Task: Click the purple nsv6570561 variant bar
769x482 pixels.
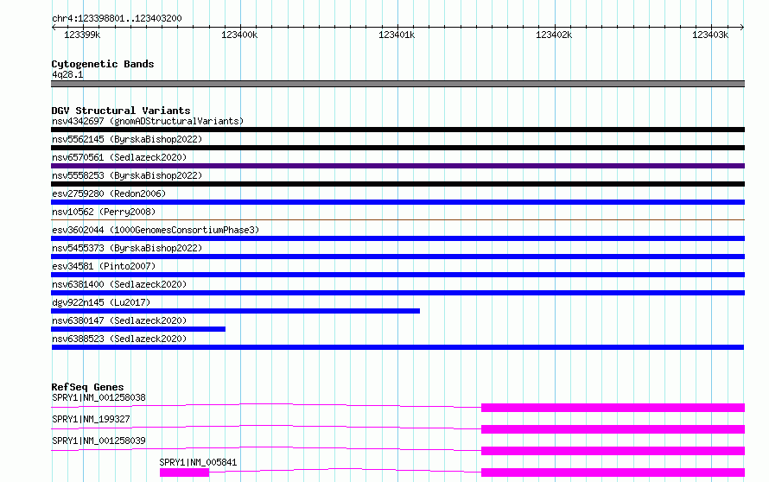Action: pos(397,166)
